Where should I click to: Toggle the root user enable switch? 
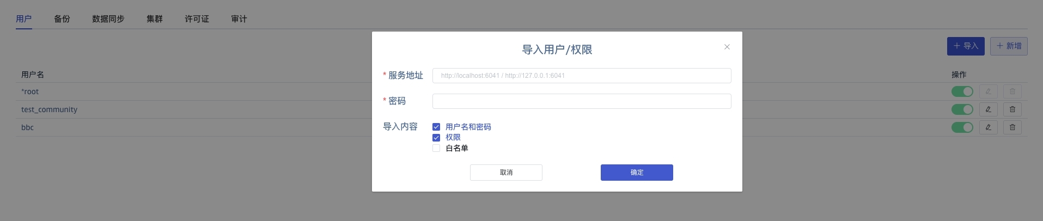coord(962,91)
